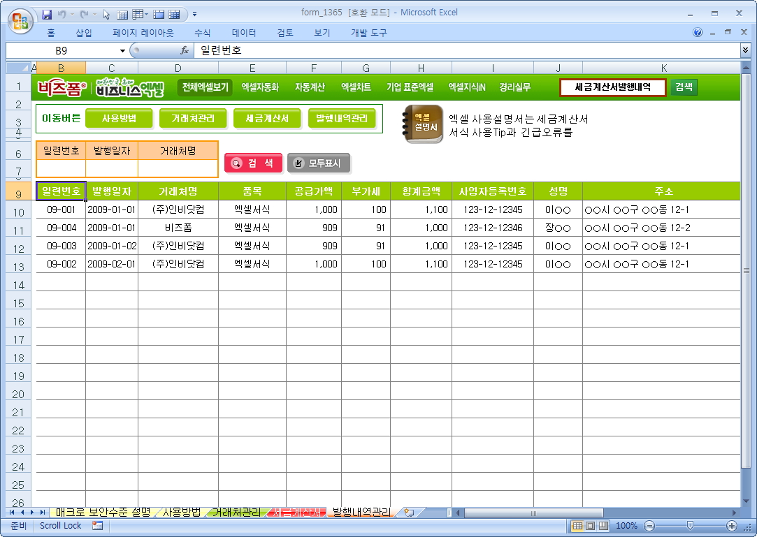Open the 데이터 ribbon tab
This screenshot has width=757, height=537.
point(244,33)
